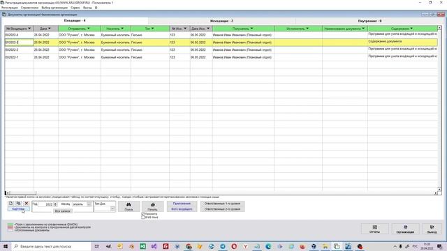Select the ВХ2022-4 row number cell
The width and height of the screenshot is (447, 251).
point(19,35)
